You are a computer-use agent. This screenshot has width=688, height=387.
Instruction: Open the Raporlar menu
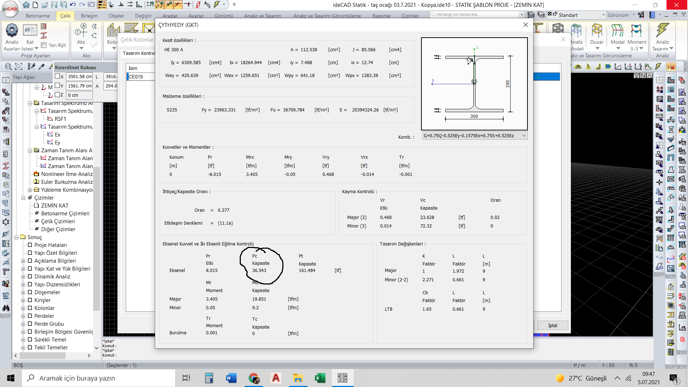pyautogui.click(x=381, y=16)
